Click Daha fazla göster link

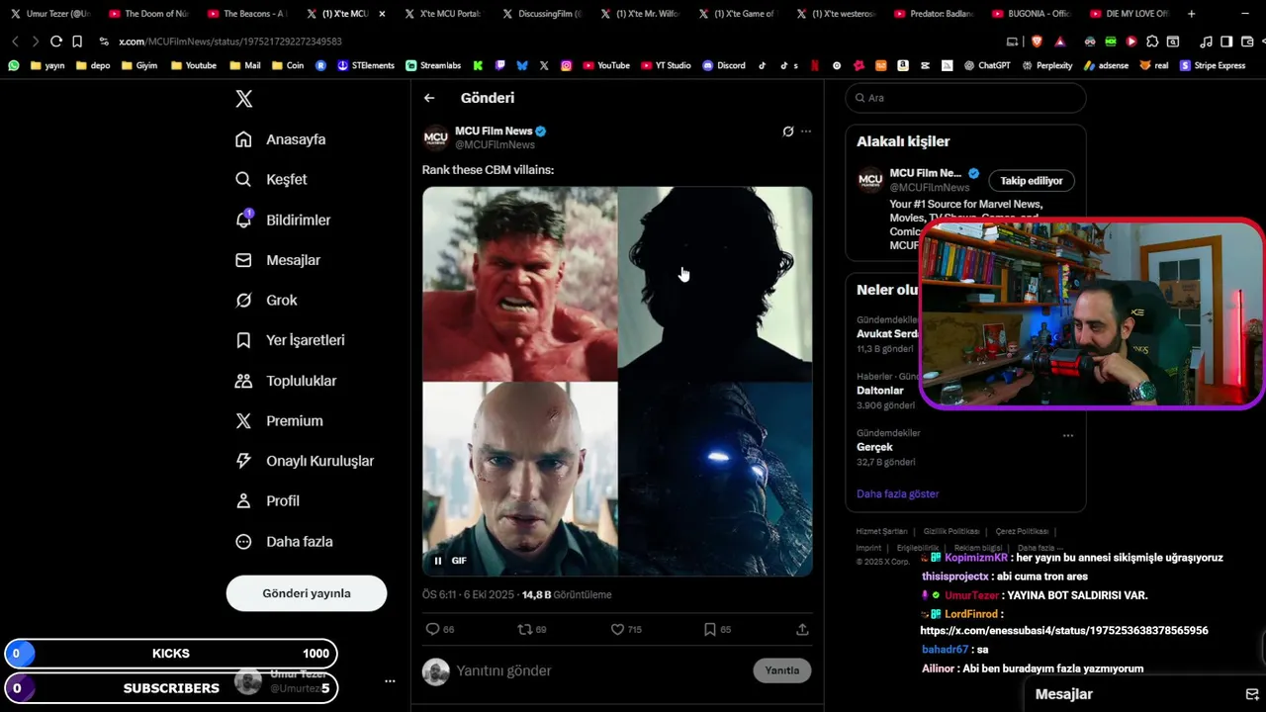coord(897,493)
